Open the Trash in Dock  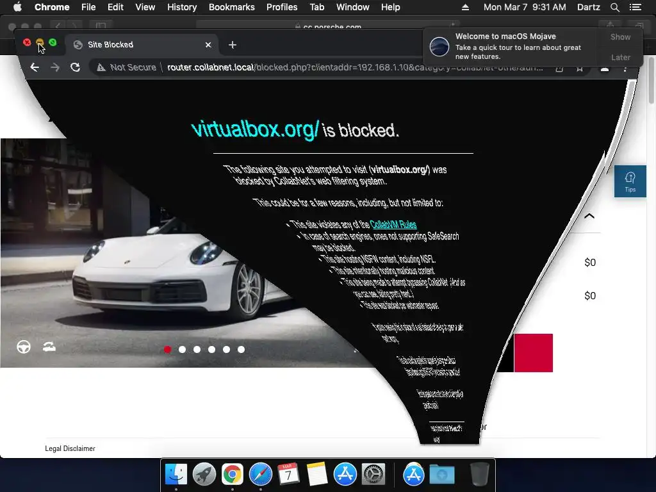point(479,475)
